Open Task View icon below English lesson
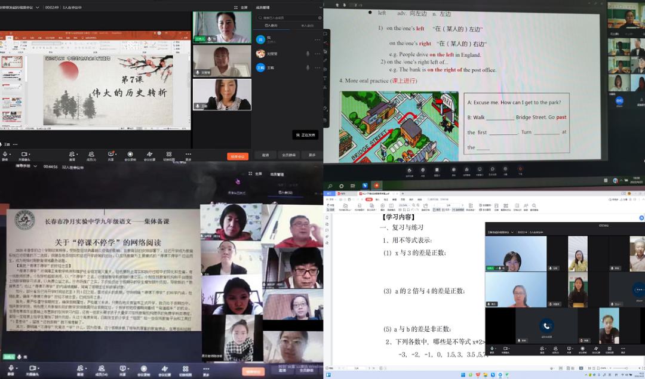The width and height of the screenshot is (645, 379). (353, 186)
